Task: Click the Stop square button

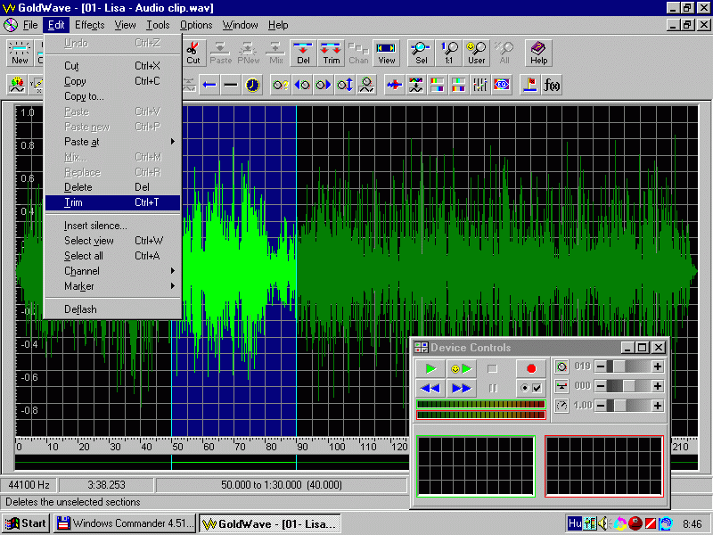Action: [x=493, y=368]
